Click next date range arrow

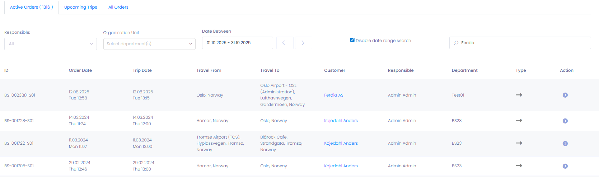(x=303, y=43)
